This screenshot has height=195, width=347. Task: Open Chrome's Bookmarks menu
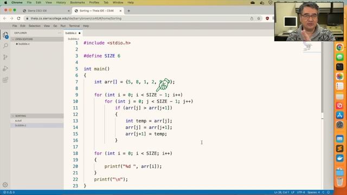(x=78, y=2)
